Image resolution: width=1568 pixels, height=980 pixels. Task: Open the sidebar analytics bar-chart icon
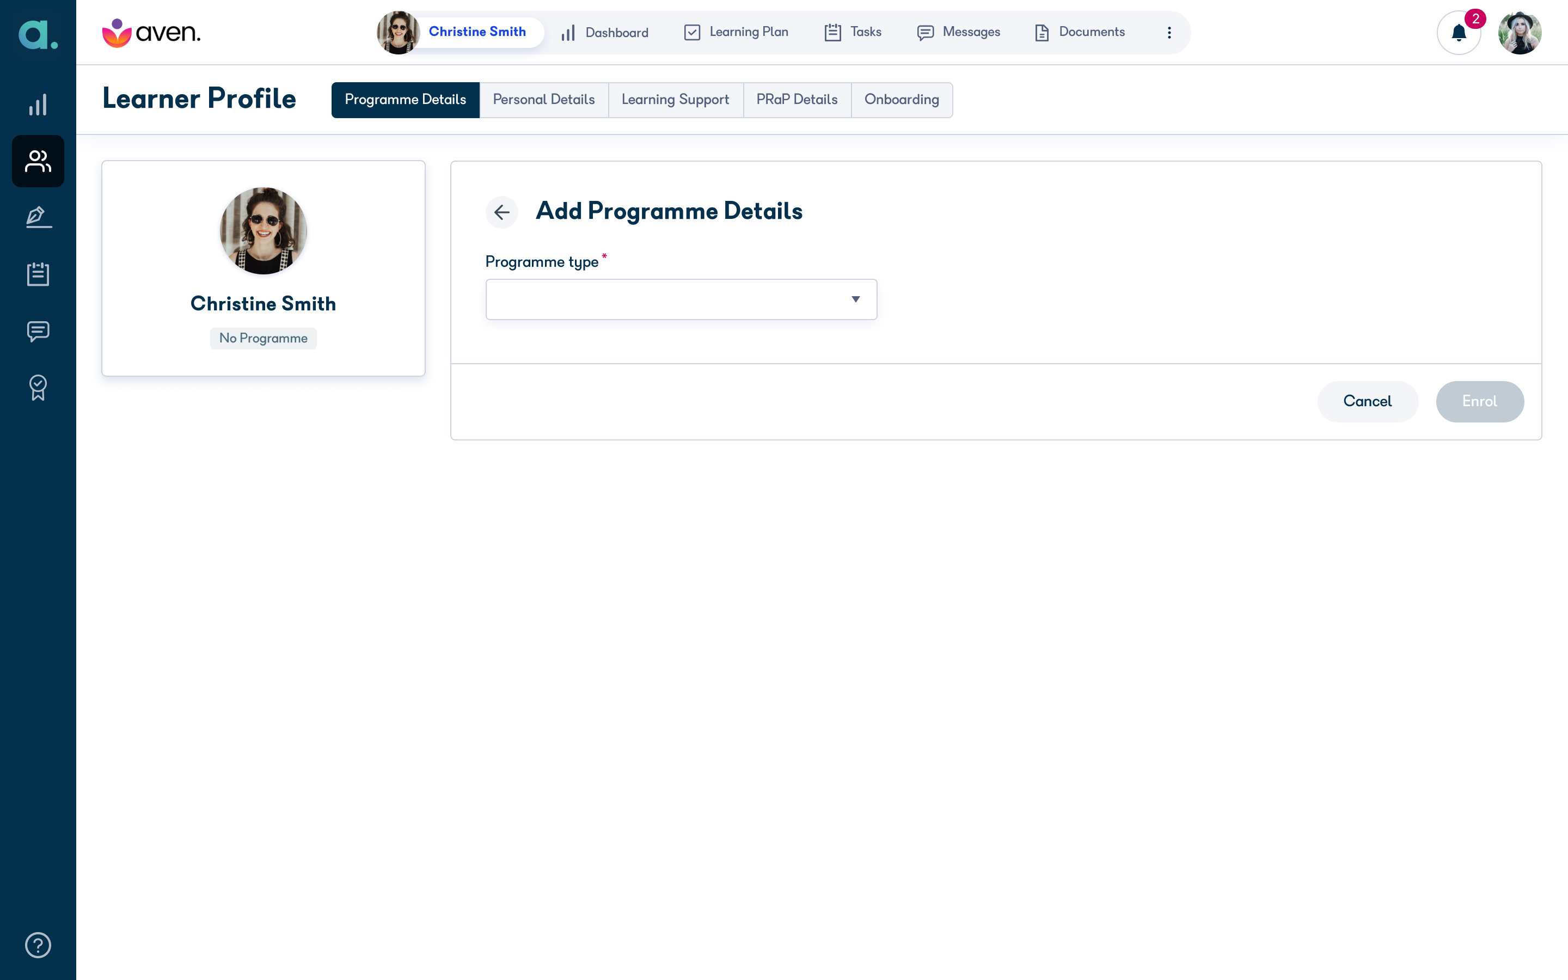pyautogui.click(x=38, y=105)
